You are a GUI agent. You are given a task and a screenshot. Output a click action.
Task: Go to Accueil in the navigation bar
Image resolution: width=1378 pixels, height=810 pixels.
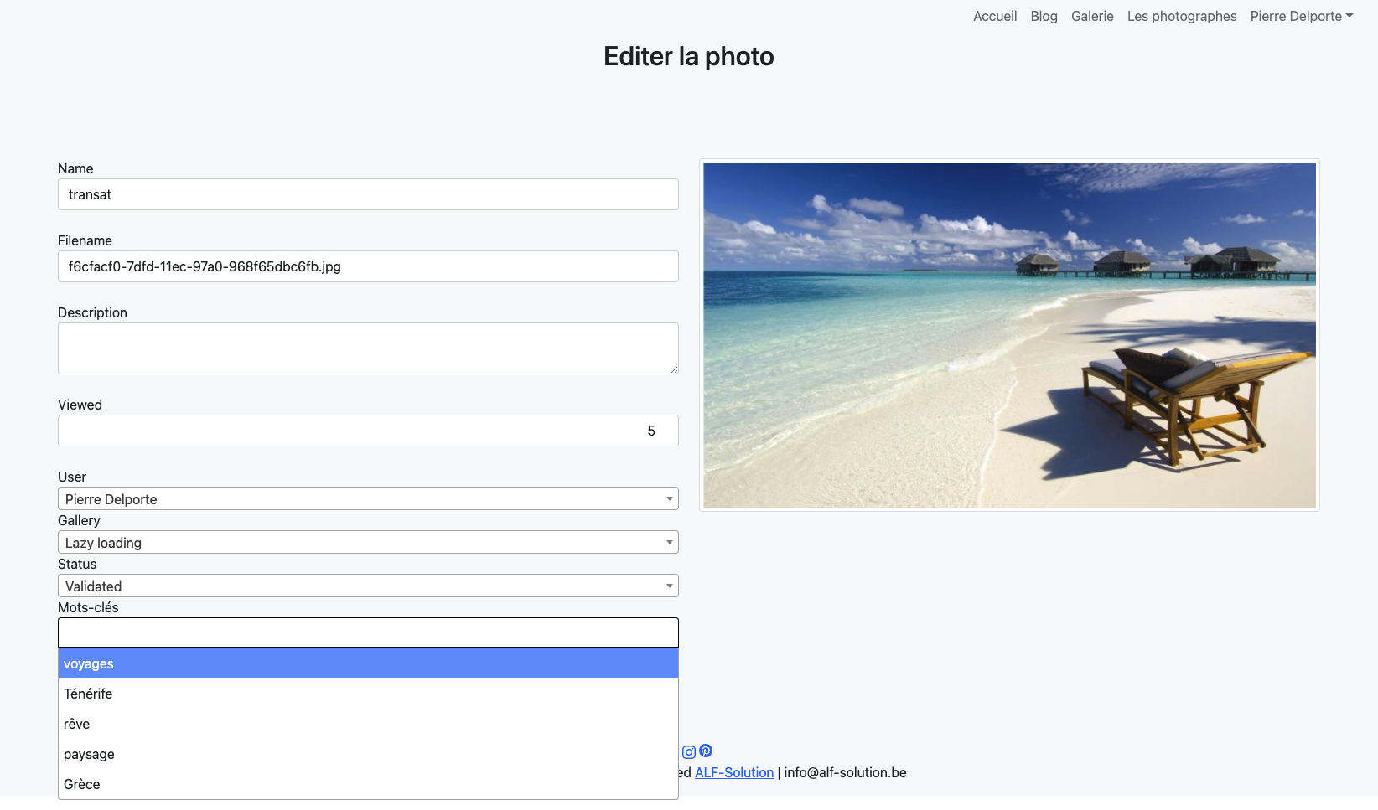995,16
